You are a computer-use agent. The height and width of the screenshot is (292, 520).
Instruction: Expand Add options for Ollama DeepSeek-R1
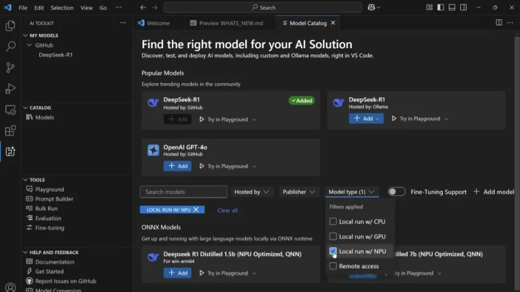(378, 118)
